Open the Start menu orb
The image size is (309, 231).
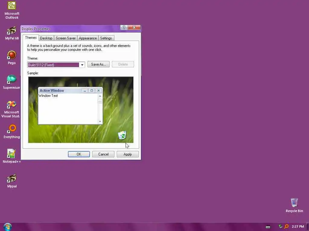click(x=8, y=227)
